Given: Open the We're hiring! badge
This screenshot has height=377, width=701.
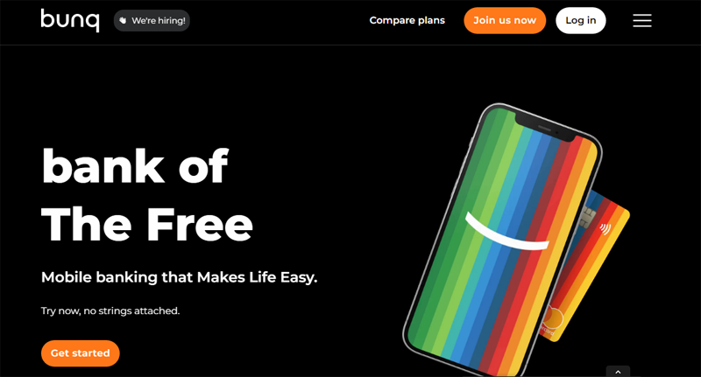Looking at the screenshot, I should [x=152, y=20].
